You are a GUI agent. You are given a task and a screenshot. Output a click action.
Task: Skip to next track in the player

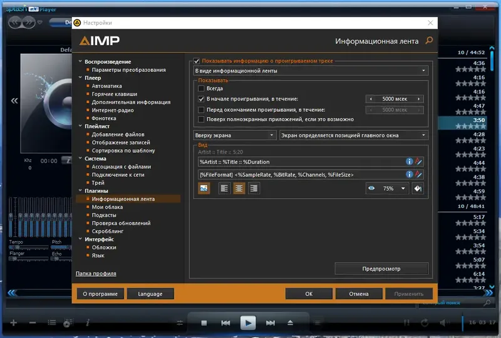[271, 323]
